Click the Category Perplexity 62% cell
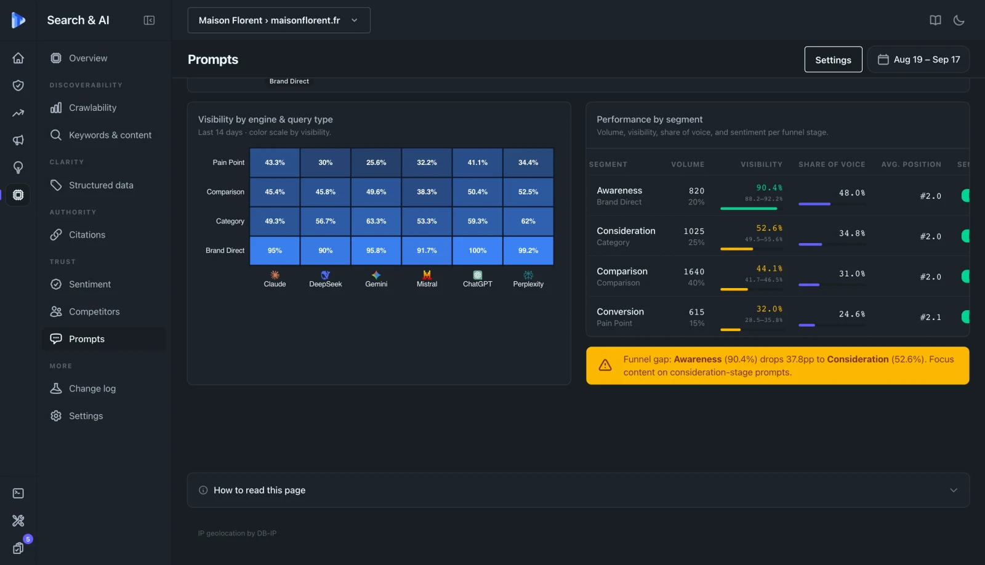Viewport: 985px width, 565px height. click(528, 222)
